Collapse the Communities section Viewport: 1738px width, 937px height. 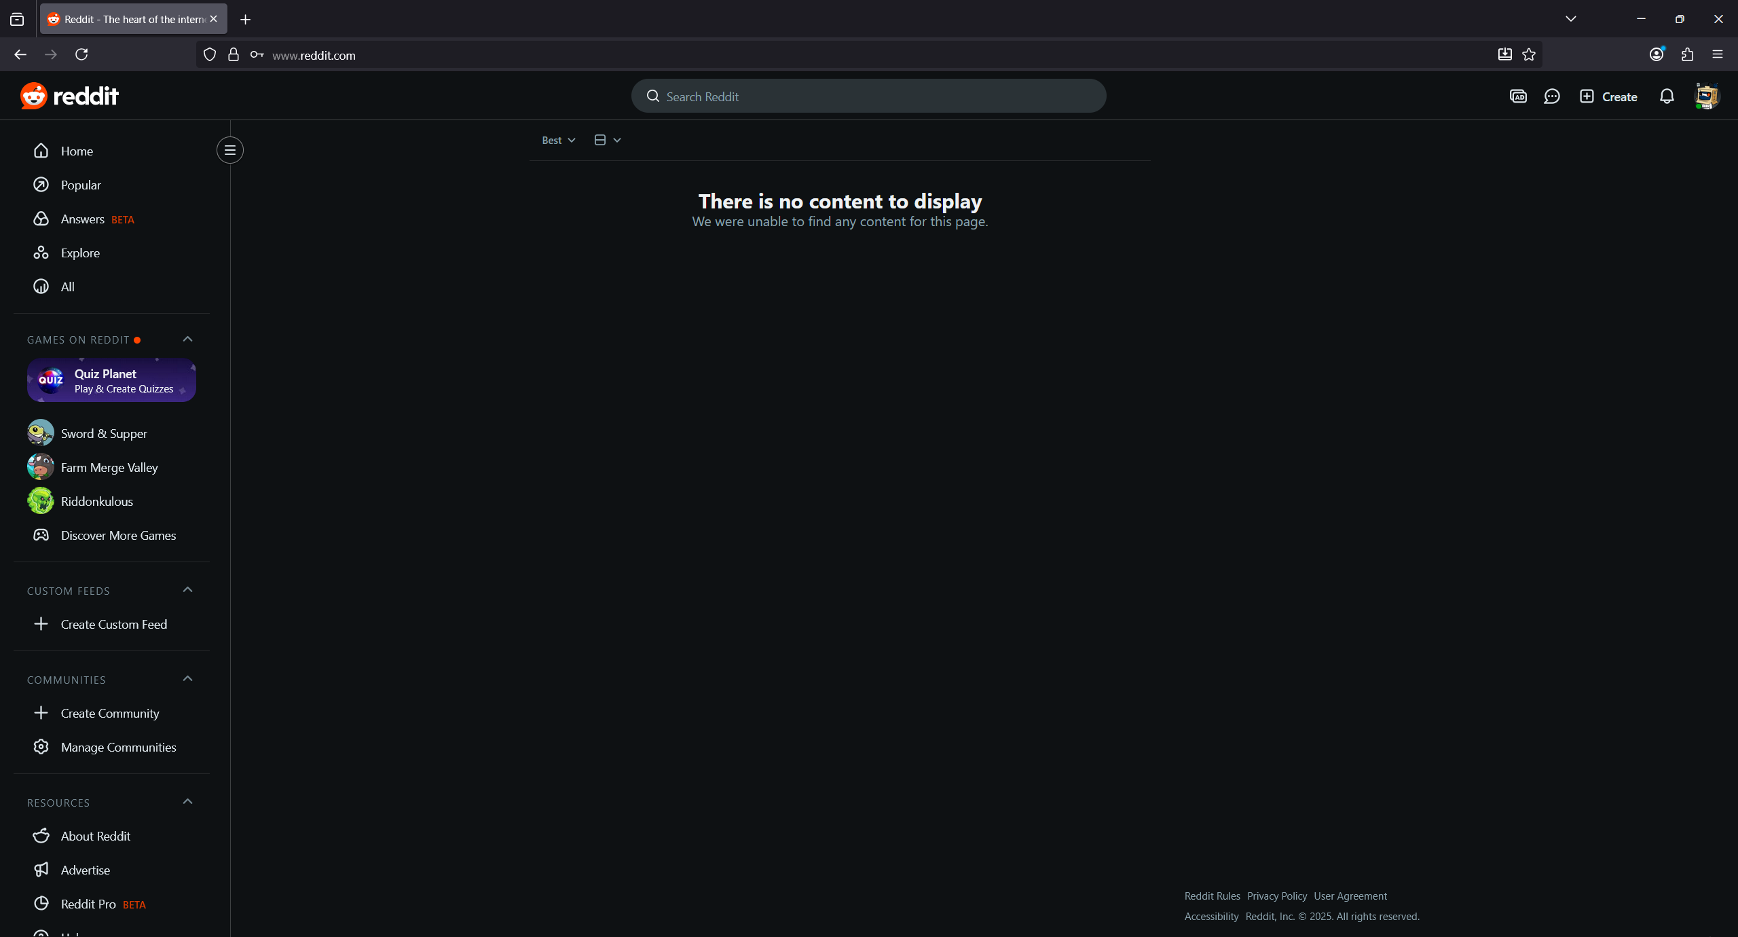click(188, 679)
